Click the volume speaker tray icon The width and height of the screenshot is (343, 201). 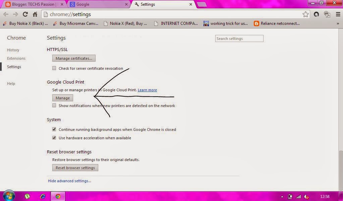click(x=306, y=197)
